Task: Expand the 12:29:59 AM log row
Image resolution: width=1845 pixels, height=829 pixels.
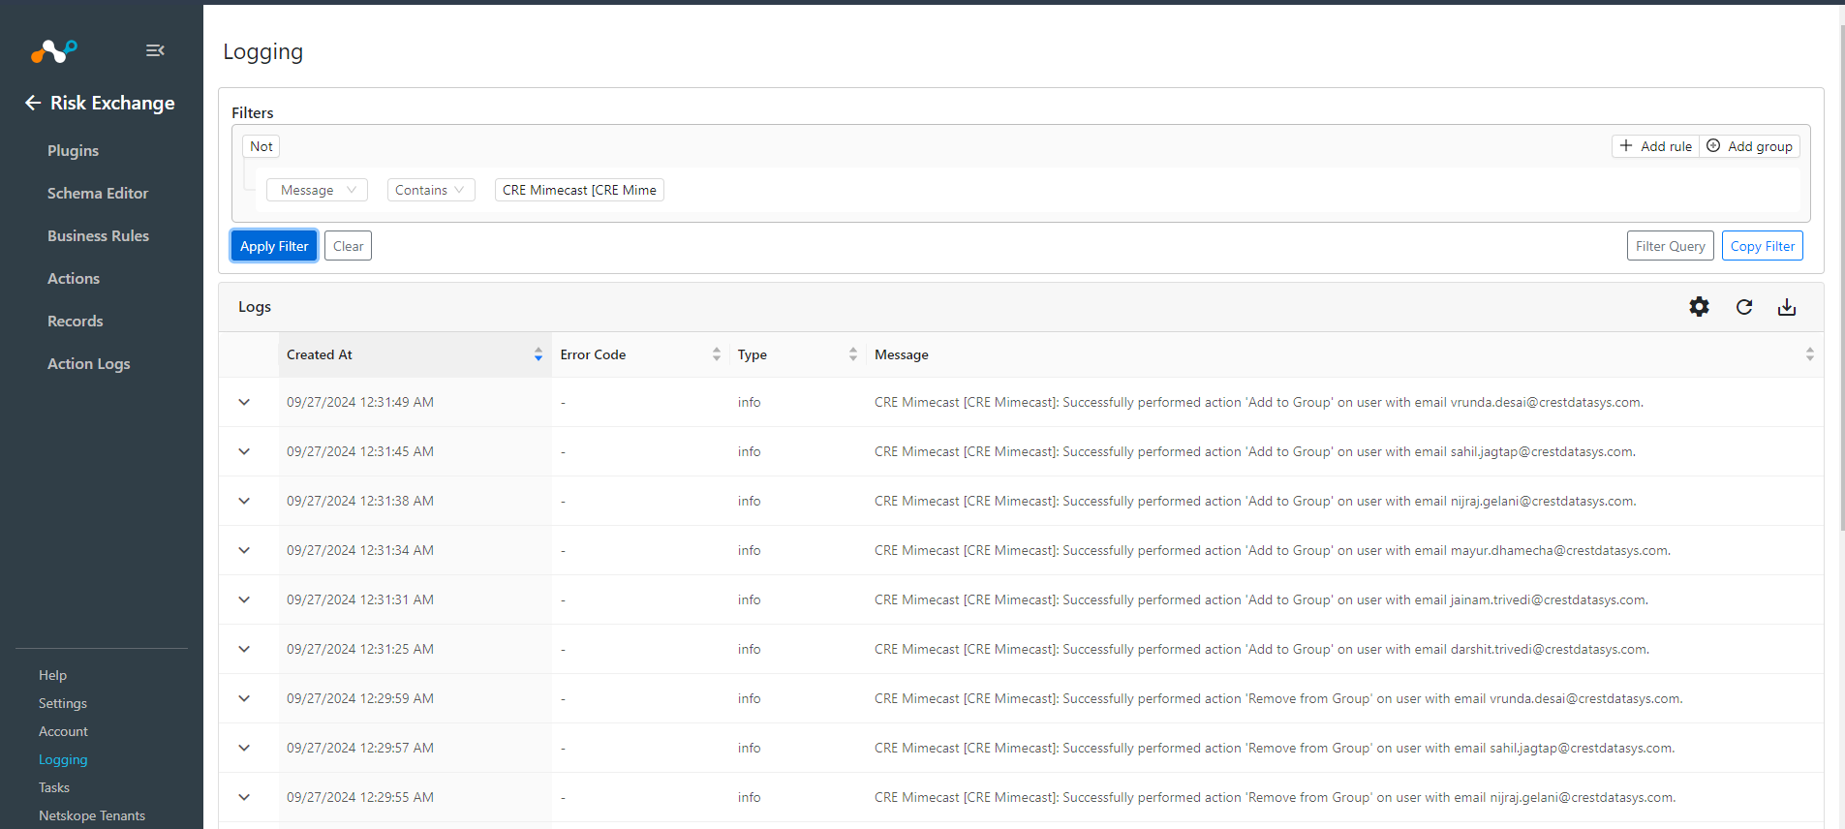Action: (244, 698)
